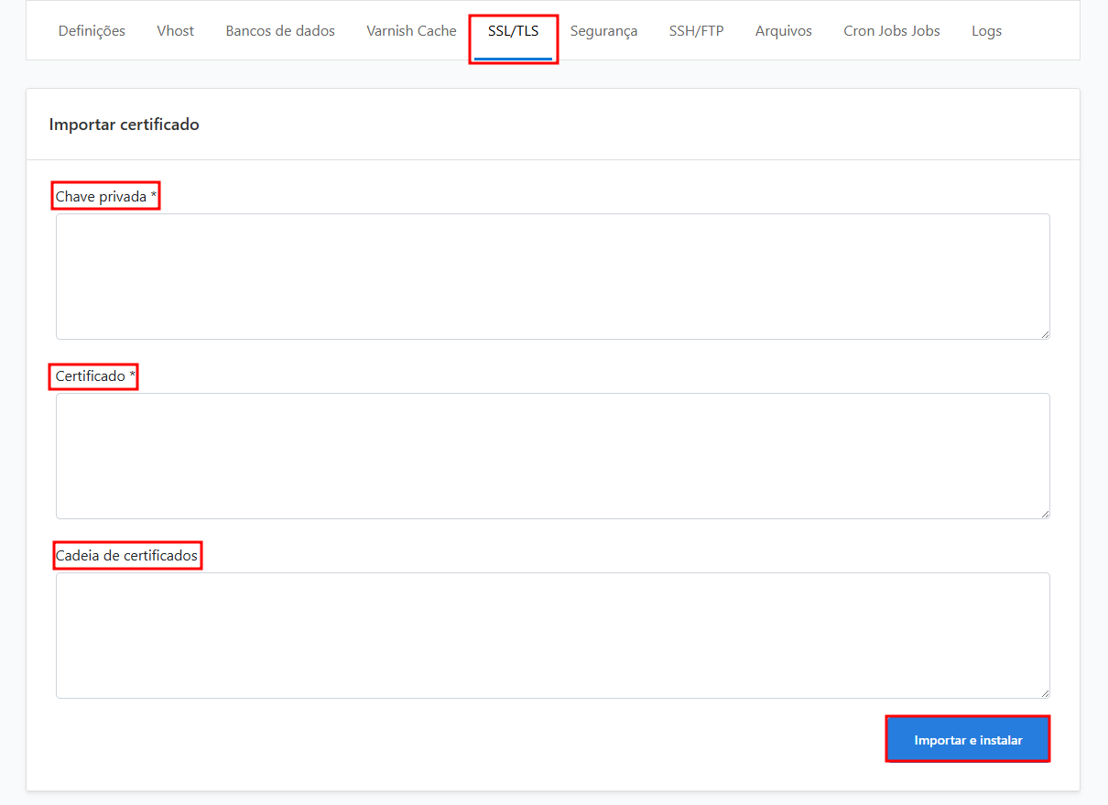Click the Cadeia de certificados label

click(x=126, y=556)
